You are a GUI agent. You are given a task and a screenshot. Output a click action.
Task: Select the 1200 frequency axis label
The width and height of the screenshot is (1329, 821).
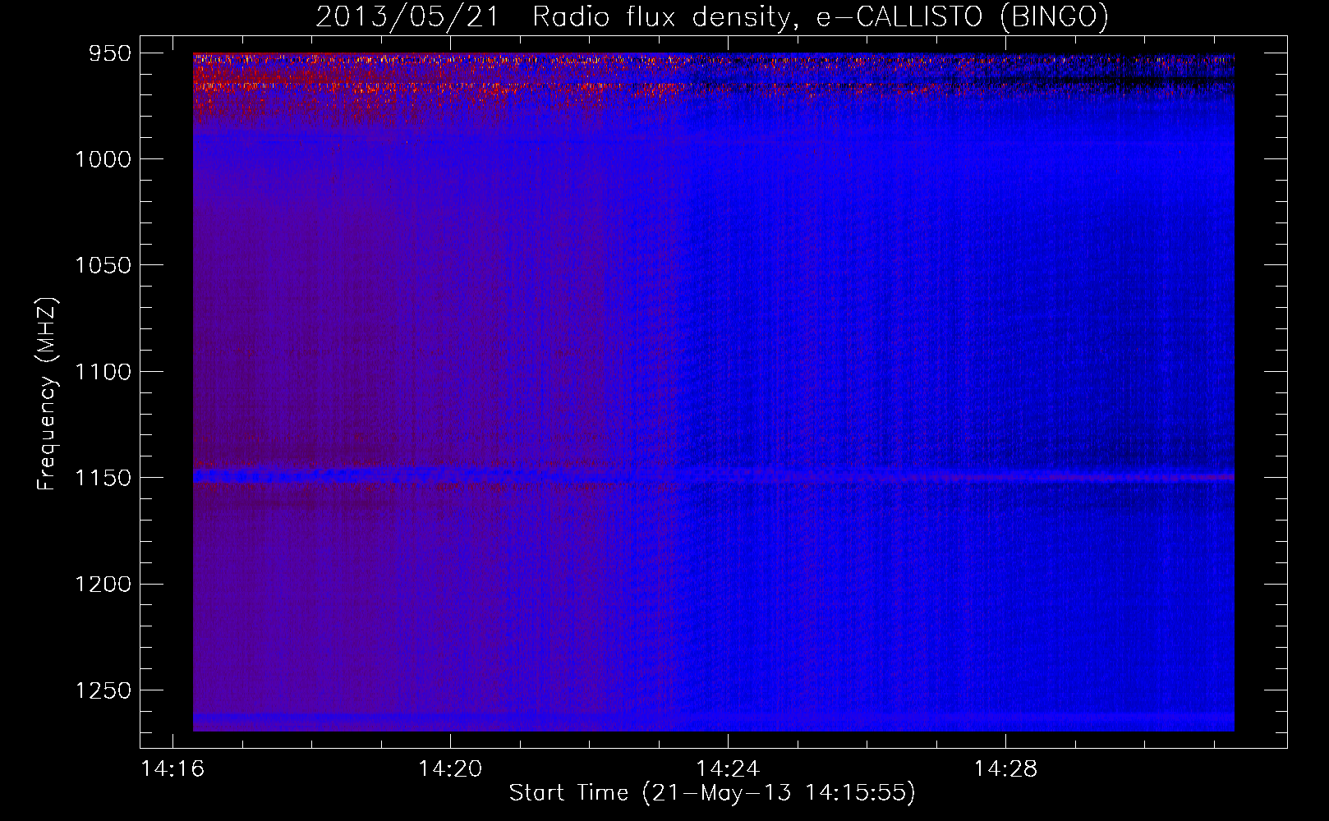[103, 584]
